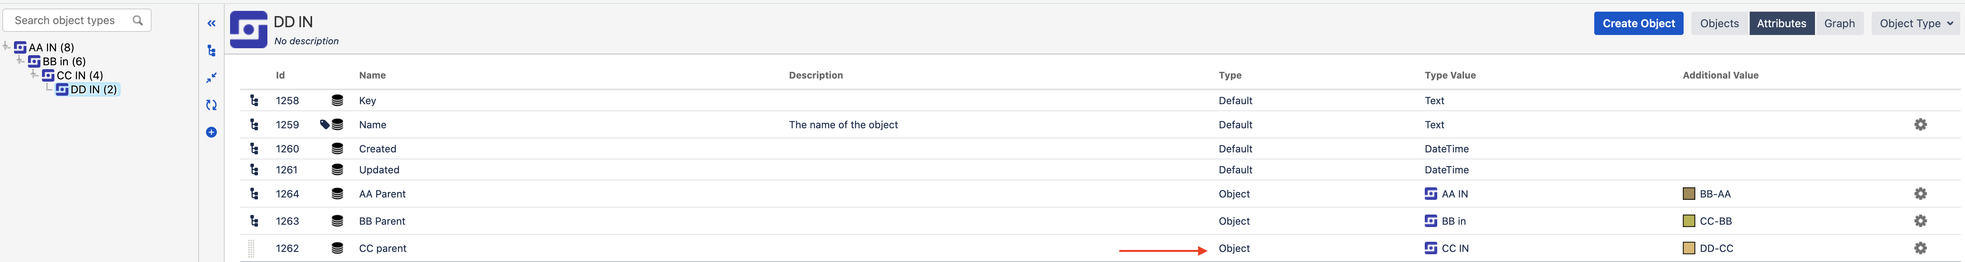Collapse the BB in tree node
The width and height of the screenshot is (1965, 262).
[x=21, y=60]
